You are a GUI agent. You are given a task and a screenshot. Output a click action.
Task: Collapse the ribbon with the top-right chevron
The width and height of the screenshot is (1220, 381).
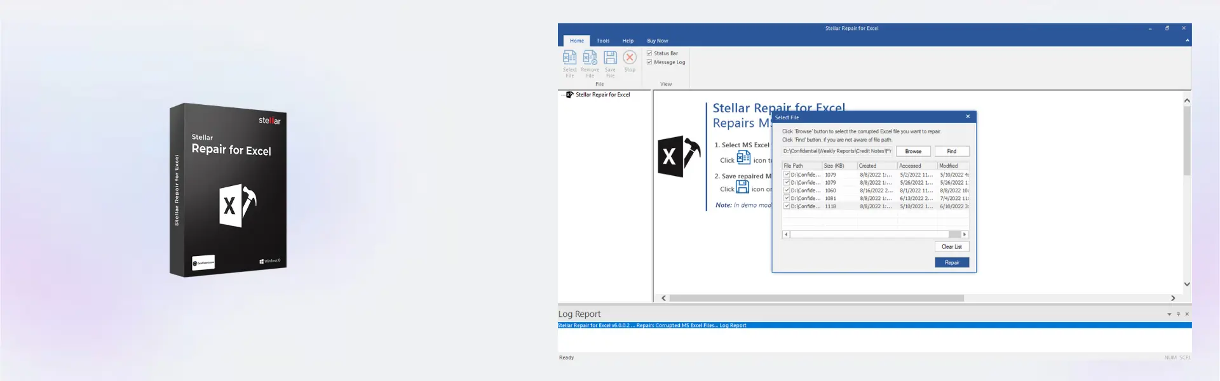pos(1187,41)
